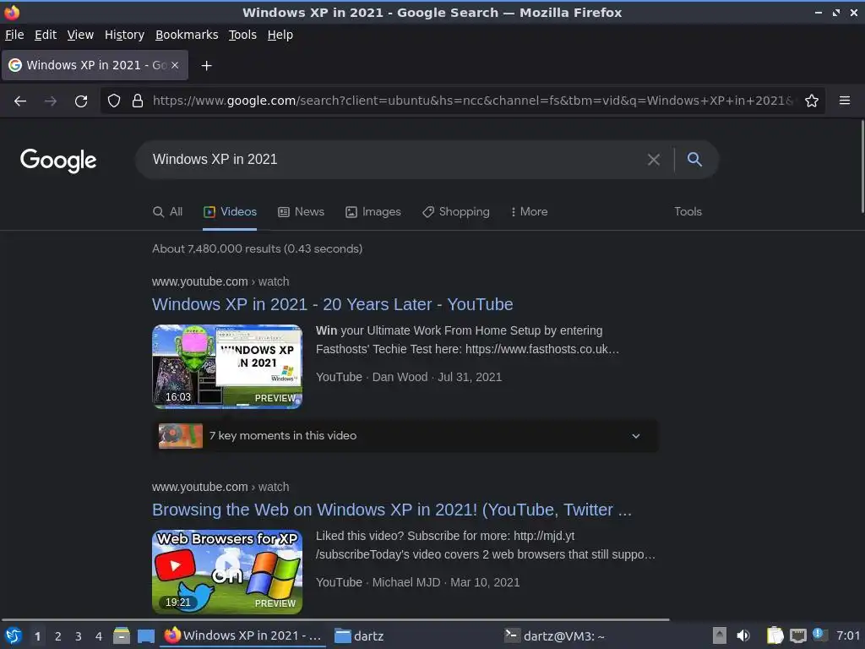Open the History menu
Screen dimensions: 865x649
(124, 35)
